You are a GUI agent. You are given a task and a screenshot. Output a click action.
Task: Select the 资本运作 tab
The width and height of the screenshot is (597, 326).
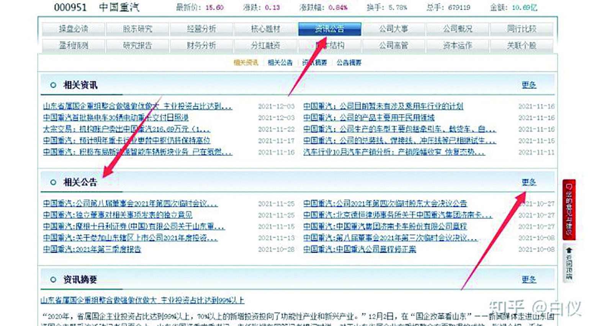pos(458,45)
